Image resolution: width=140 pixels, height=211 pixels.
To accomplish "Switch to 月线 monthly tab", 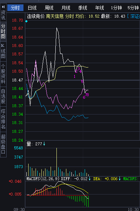I will point(66,8).
